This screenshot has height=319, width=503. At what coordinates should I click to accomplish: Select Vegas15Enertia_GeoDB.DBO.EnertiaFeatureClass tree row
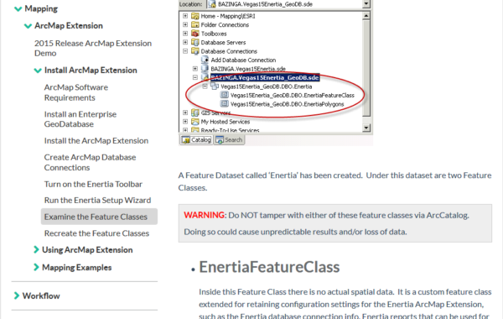click(293, 95)
